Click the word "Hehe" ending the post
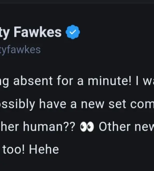The height and width of the screenshot is (171, 154). (44, 150)
